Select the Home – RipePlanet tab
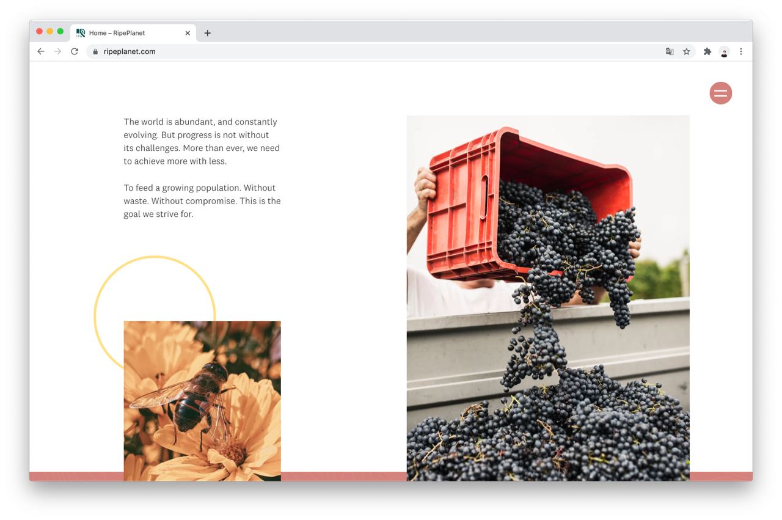The image size is (782, 520). coord(133,33)
